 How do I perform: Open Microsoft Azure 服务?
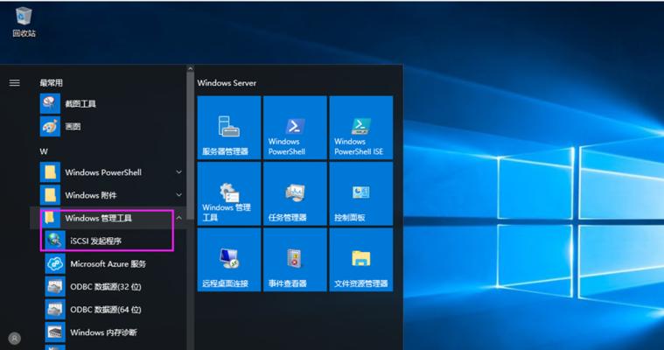[x=115, y=263]
